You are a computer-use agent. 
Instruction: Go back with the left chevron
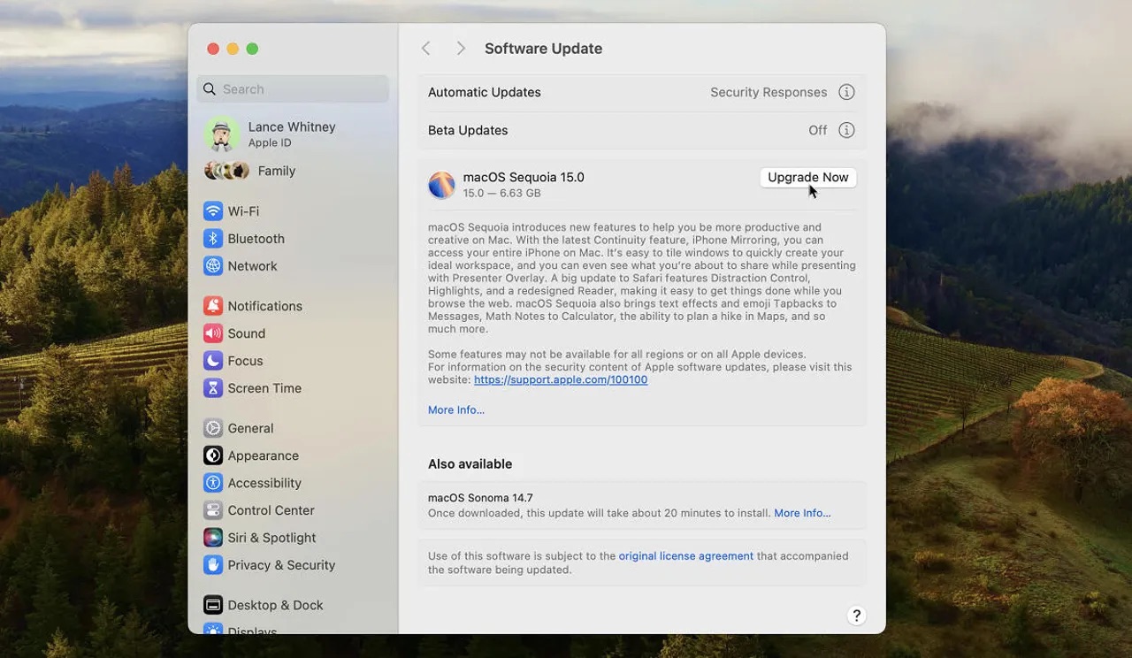[426, 49]
